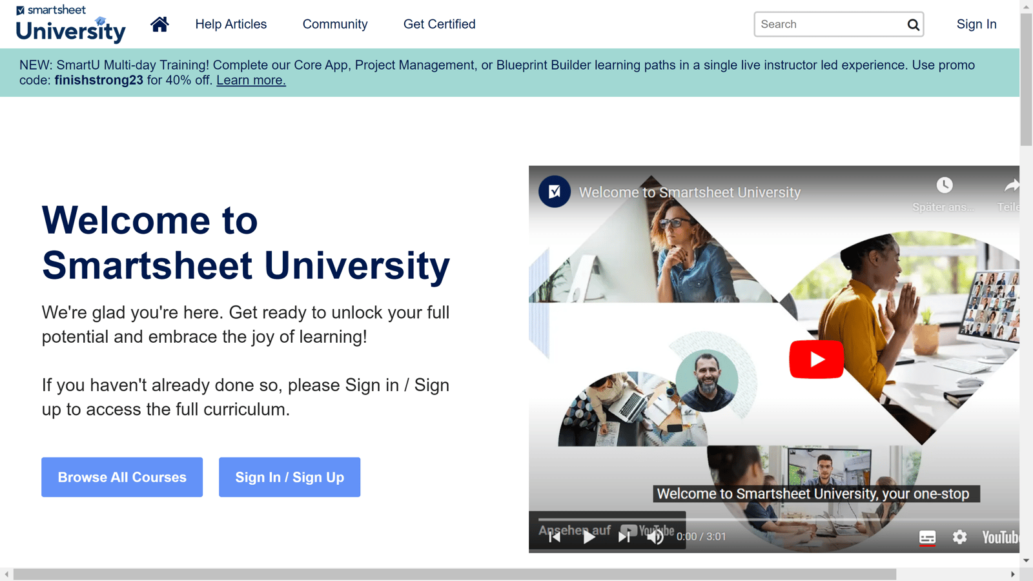Click the Watch Later clock icon
Screen dimensions: 1033x581
[945, 185]
